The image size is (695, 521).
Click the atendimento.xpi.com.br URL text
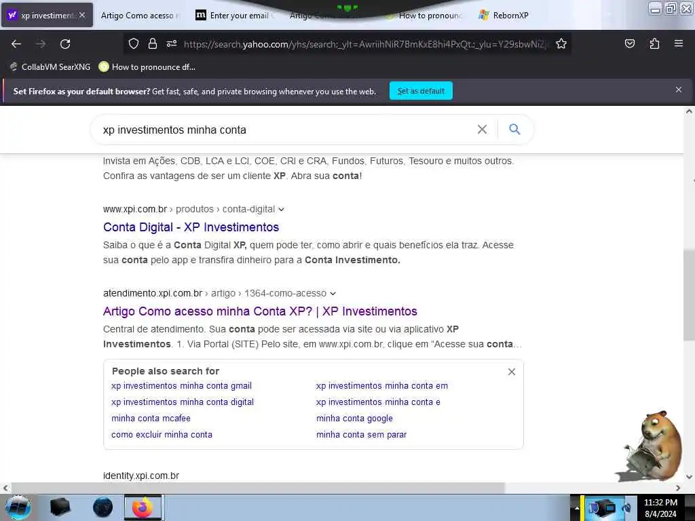point(153,293)
